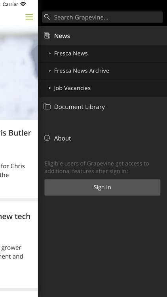
Task: Open the Document Library folder icon
Action: pyautogui.click(x=47, y=107)
